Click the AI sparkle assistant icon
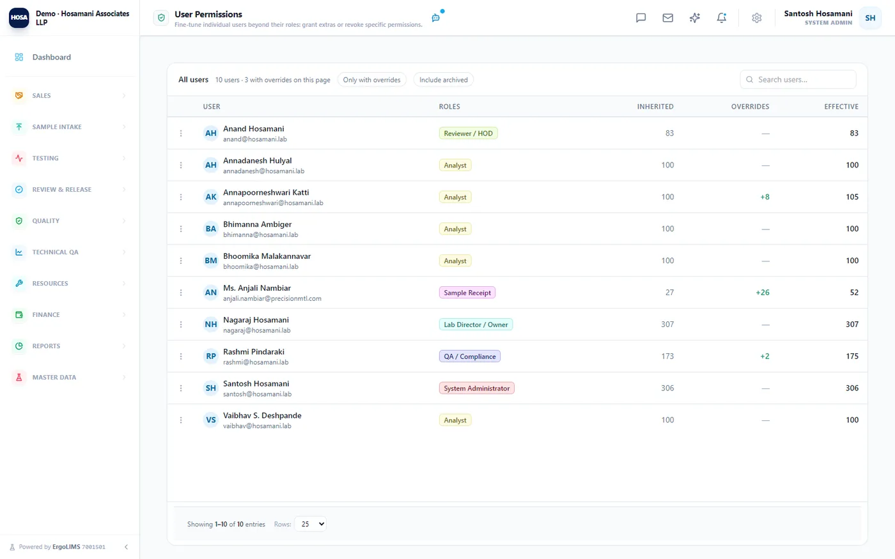 click(694, 18)
